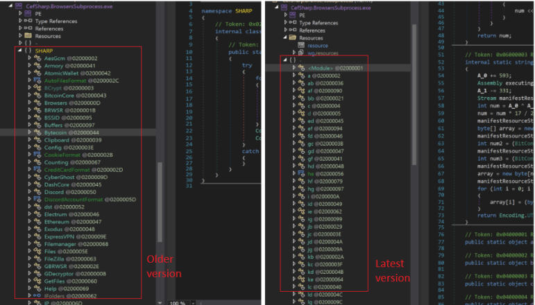The height and width of the screenshot is (305, 535).
Task: Click References in the right window tree
Action: coord(312,31)
